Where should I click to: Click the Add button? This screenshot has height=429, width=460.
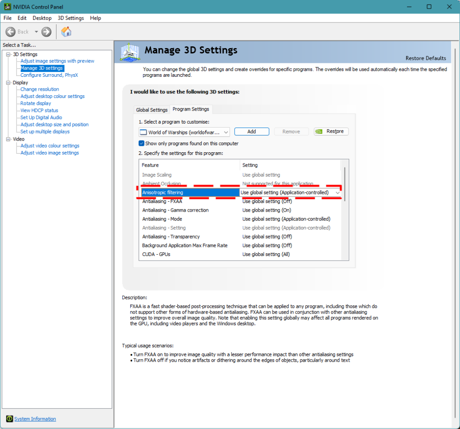[252, 132]
